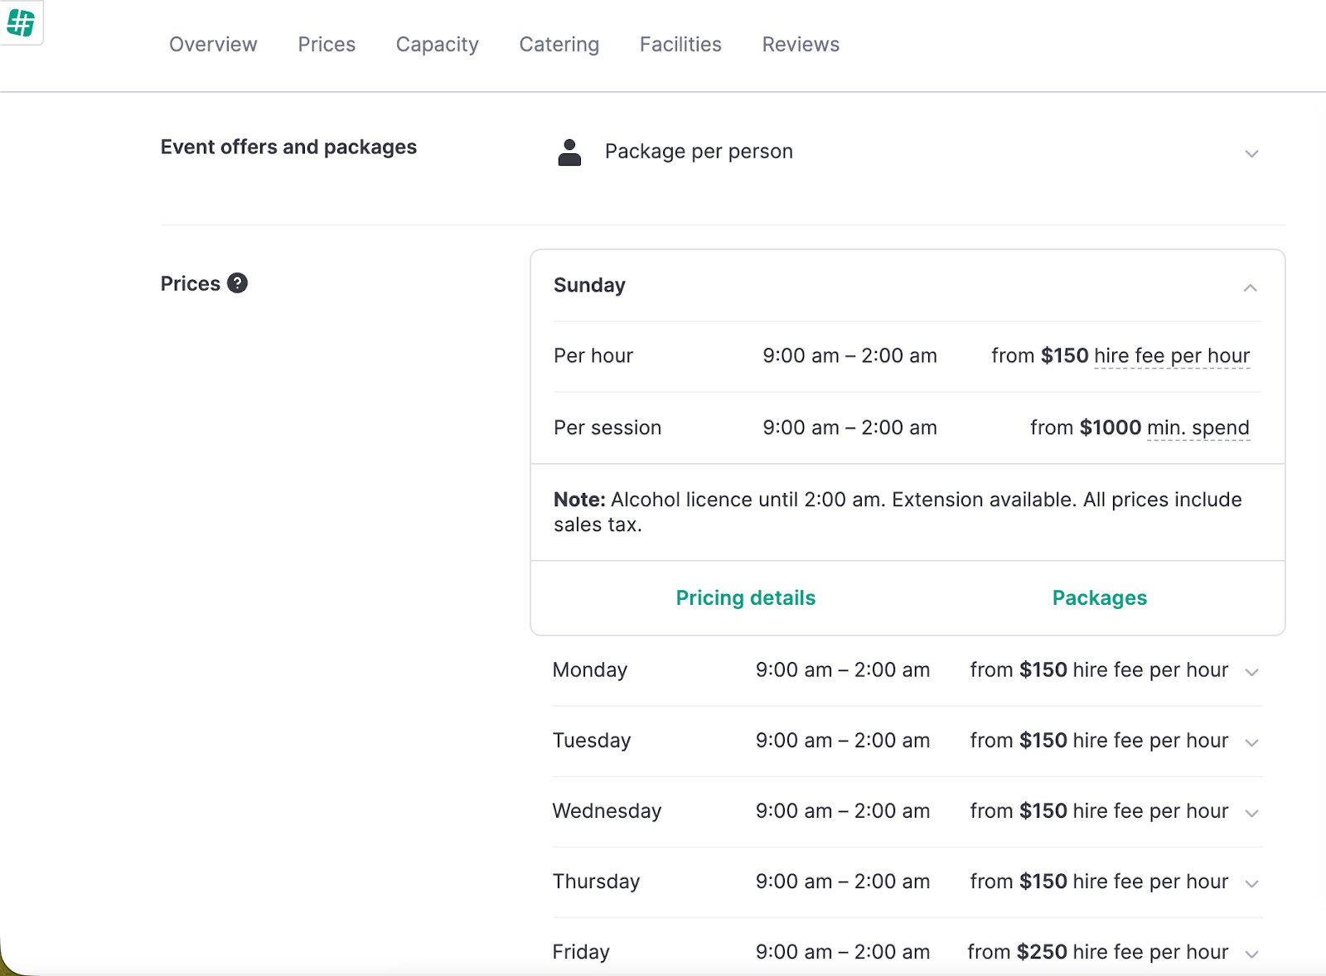The image size is (1326, 976).
Task: Click the 'min. spend' underlined term
Action: (x=1198, y=428)
